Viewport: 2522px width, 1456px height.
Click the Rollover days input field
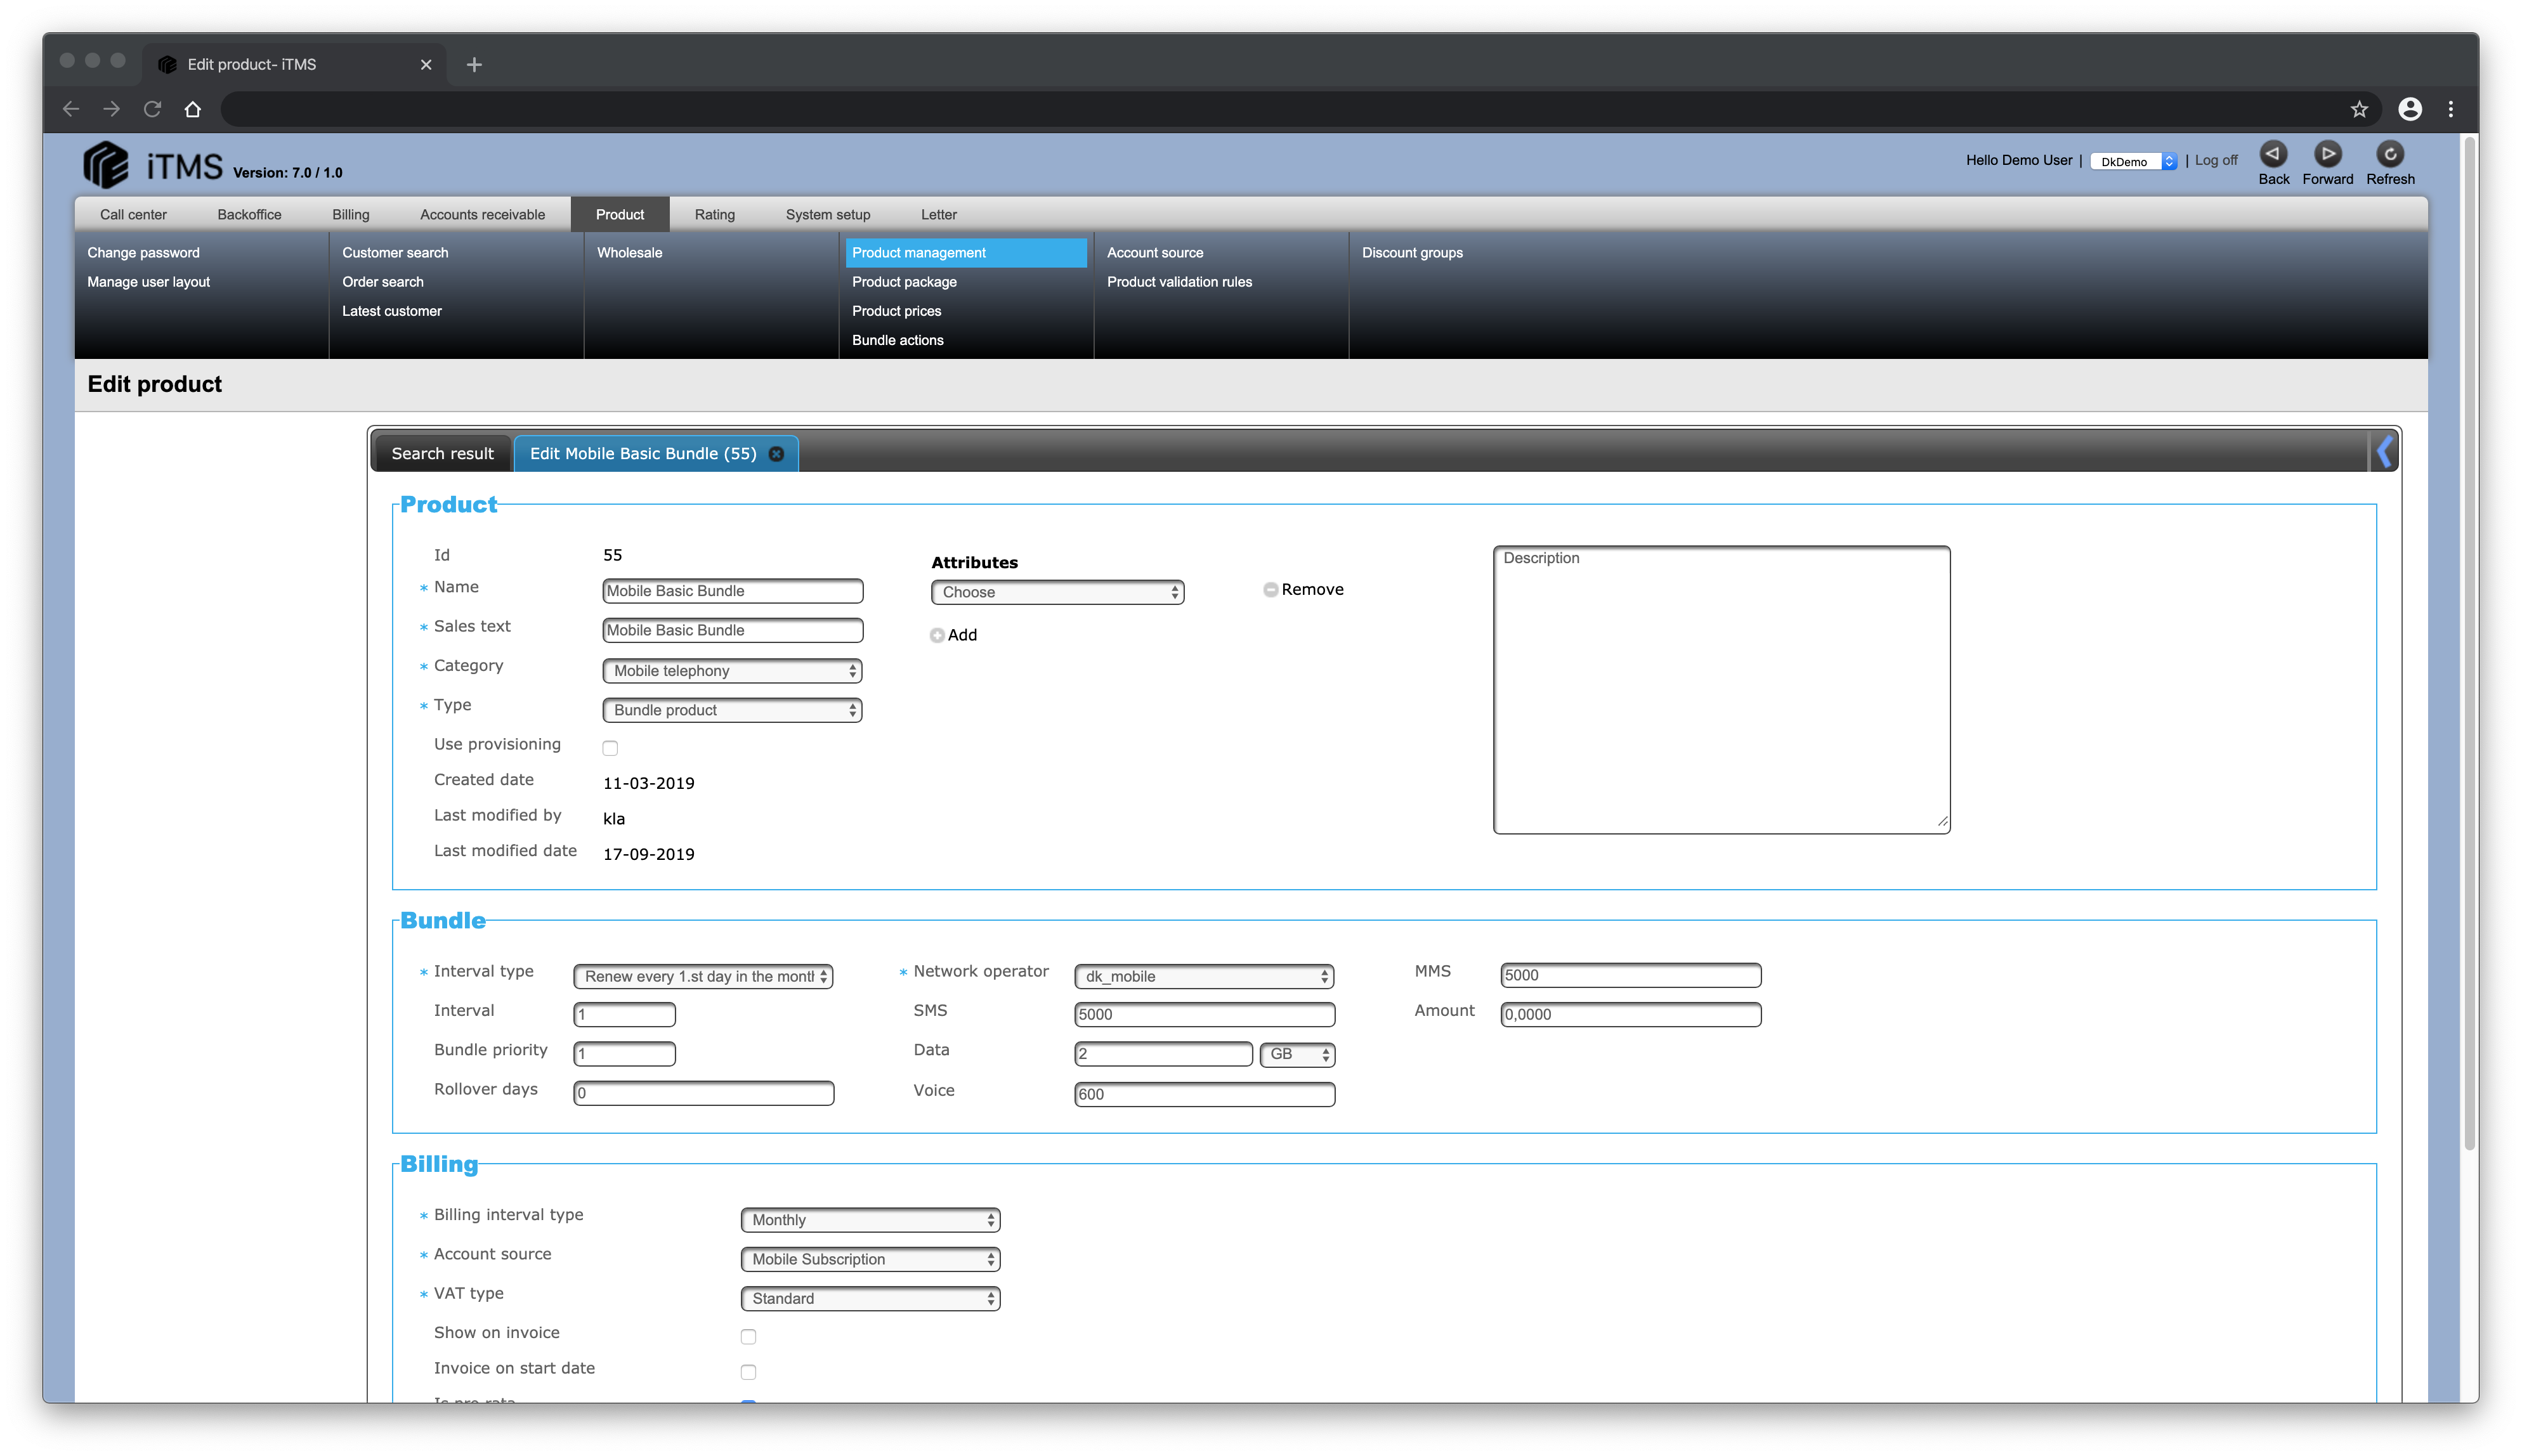click(703, 1094)
